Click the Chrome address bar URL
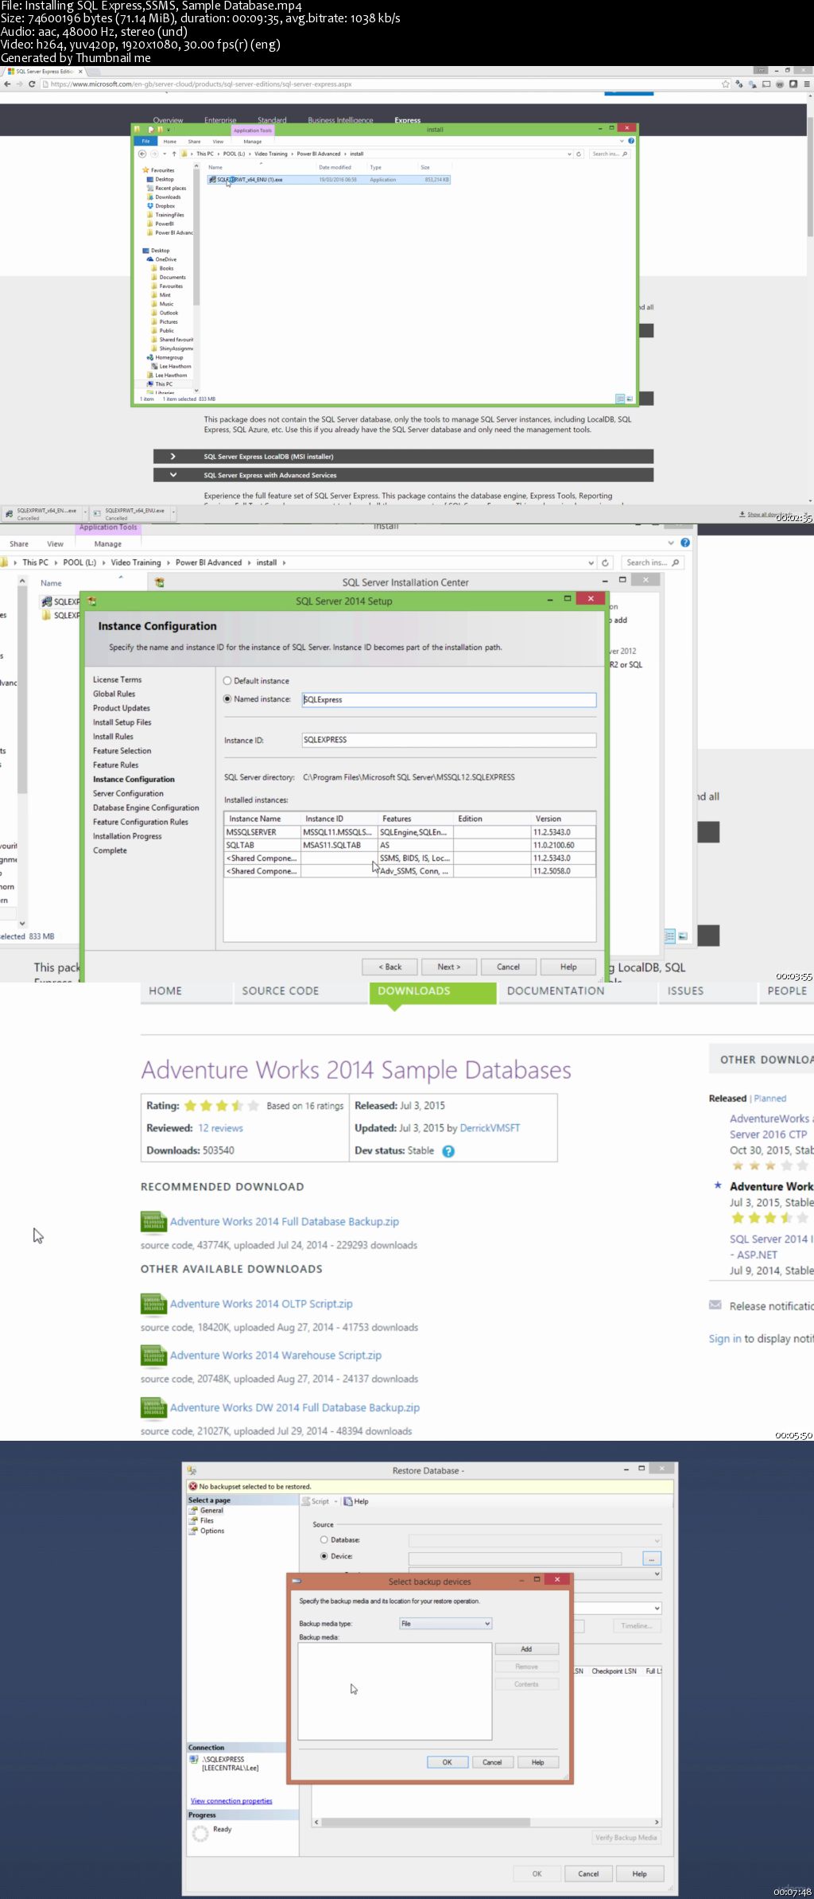Screen dimensions: 814x1899 point(201,84)
